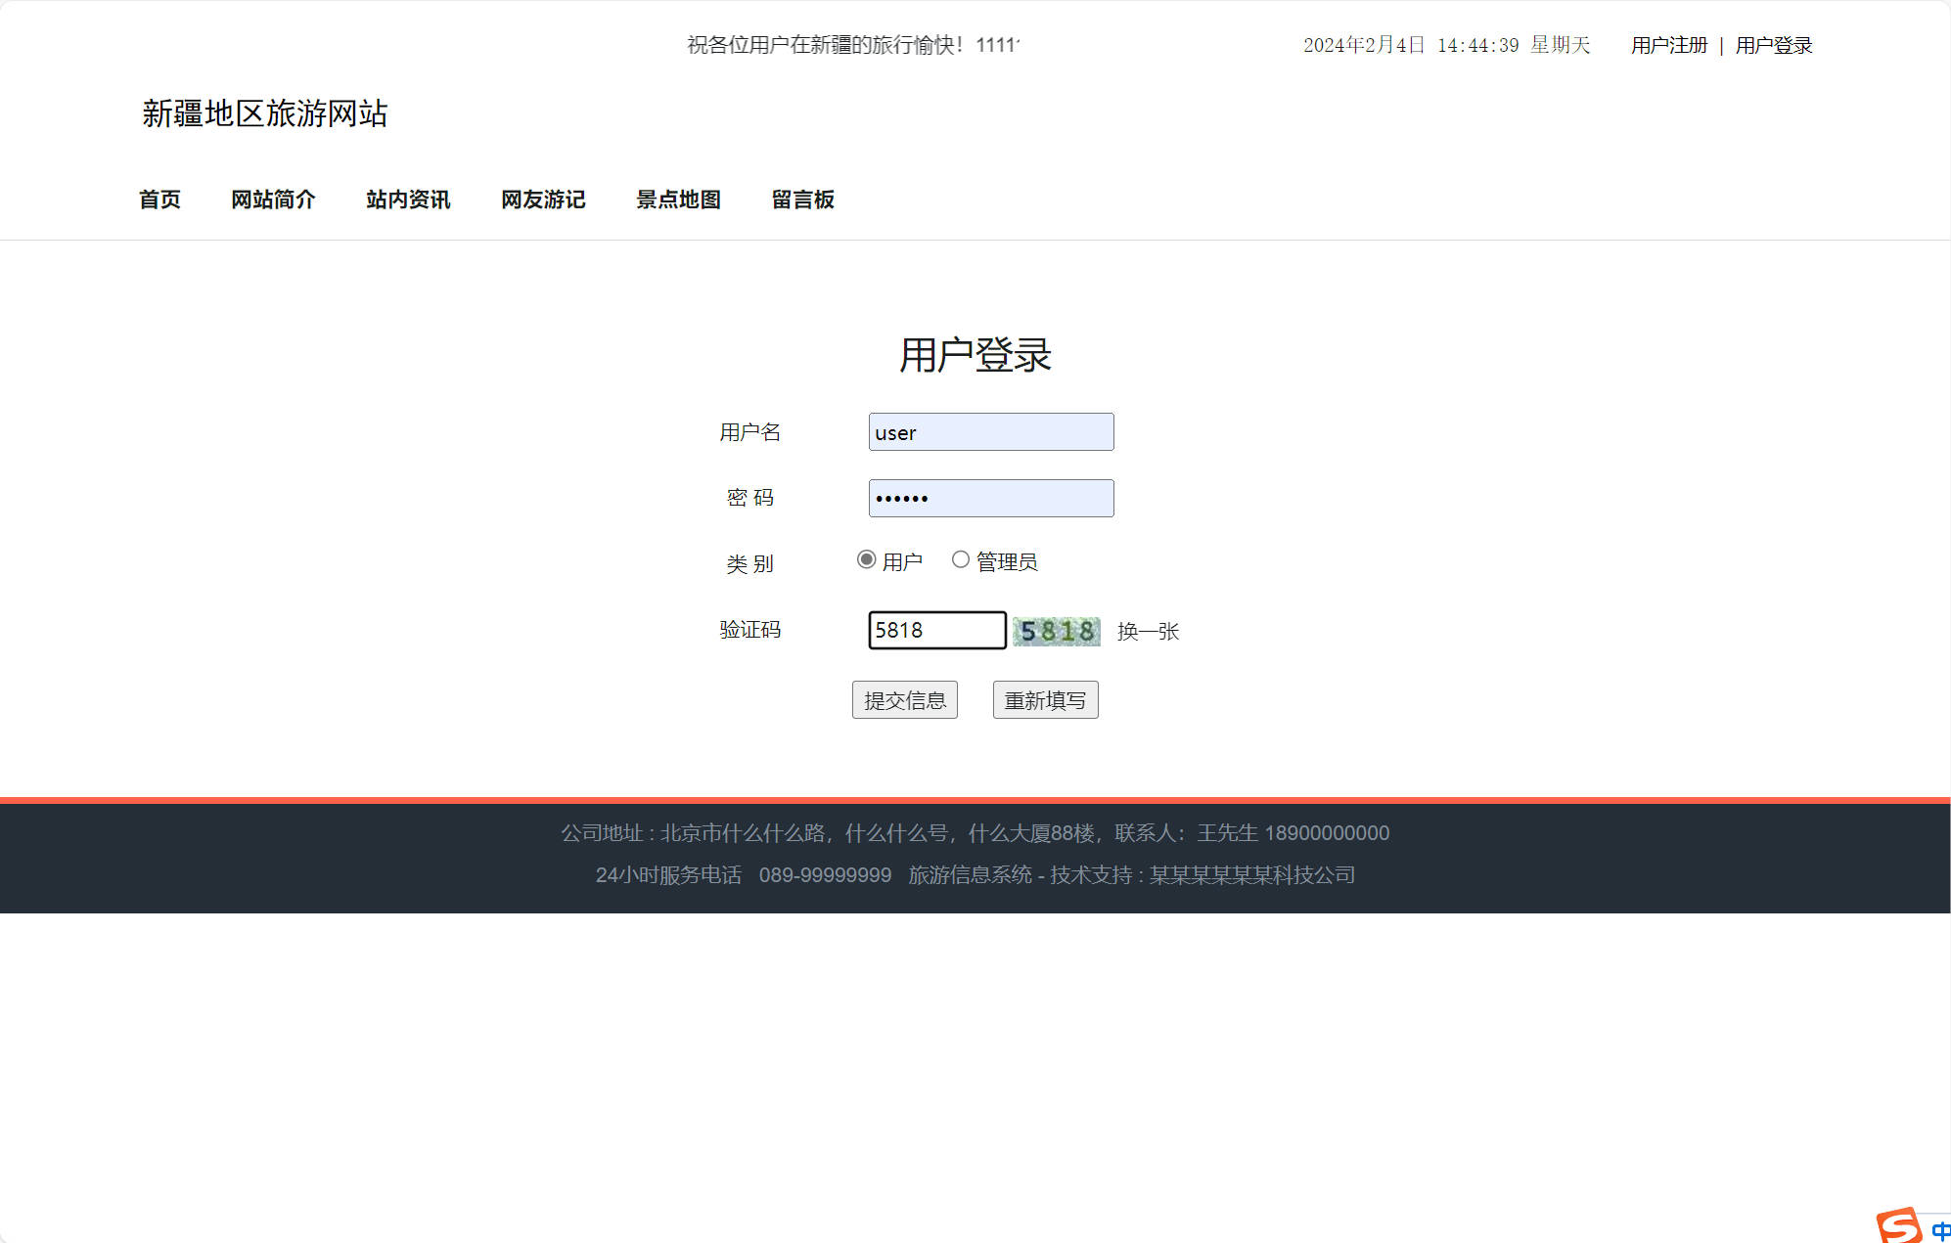
Task: Click the username field containing user
Action: (990, 431)
